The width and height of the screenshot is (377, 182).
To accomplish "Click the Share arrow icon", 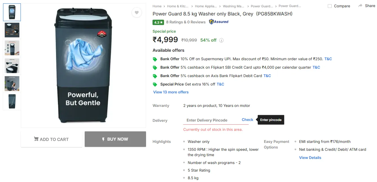I will (360, 6).
